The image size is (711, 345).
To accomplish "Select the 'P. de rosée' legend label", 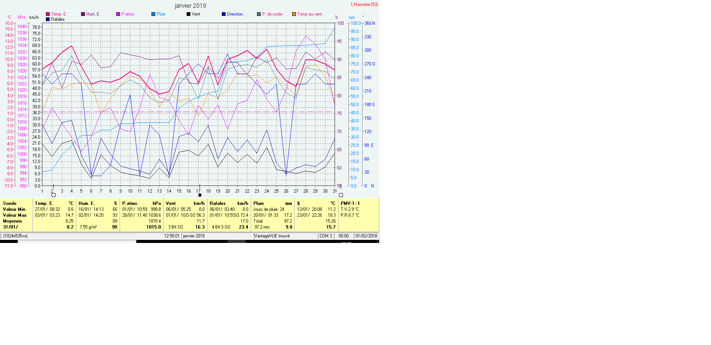I will 272,14.
